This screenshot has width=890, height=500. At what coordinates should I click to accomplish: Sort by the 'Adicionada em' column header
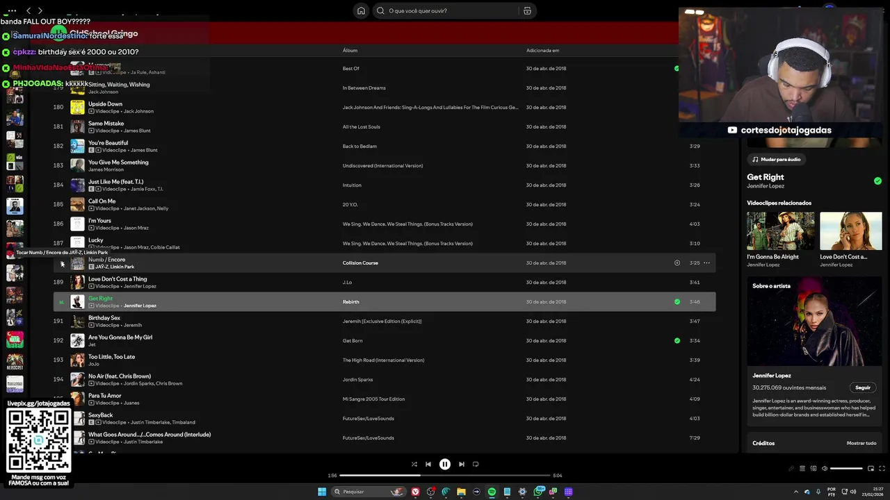pos(542,51)
